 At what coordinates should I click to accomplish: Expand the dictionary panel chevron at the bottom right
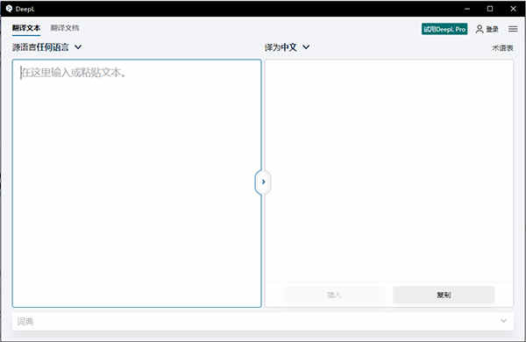click(x=503, y=321)
